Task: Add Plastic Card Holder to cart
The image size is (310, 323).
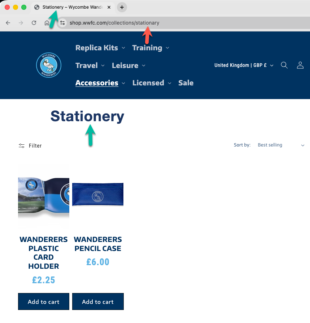Action: (44, 302)
